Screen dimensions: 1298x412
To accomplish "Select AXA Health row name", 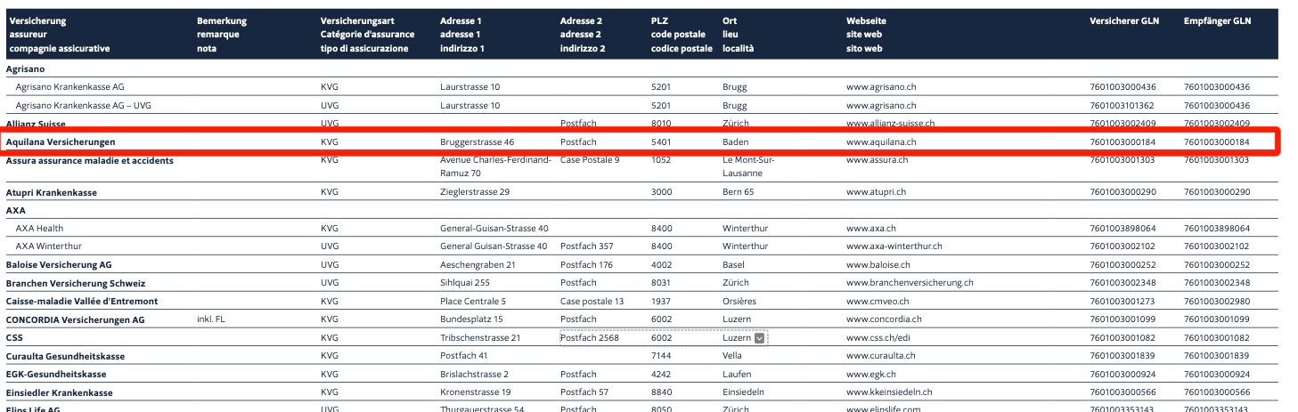I will click(40, 229).
